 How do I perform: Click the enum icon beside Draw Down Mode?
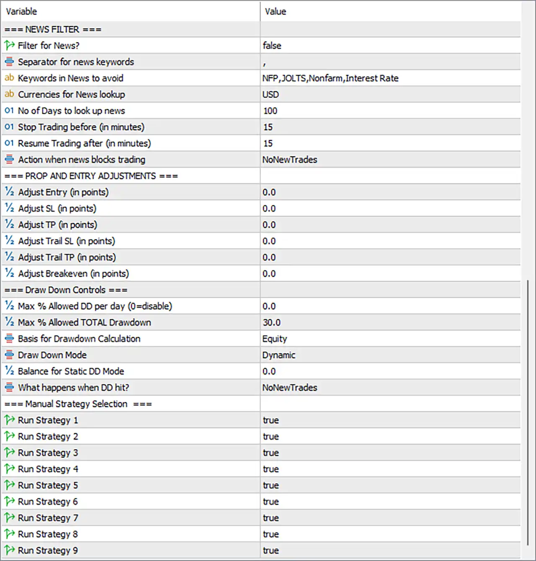pos(9,355)
